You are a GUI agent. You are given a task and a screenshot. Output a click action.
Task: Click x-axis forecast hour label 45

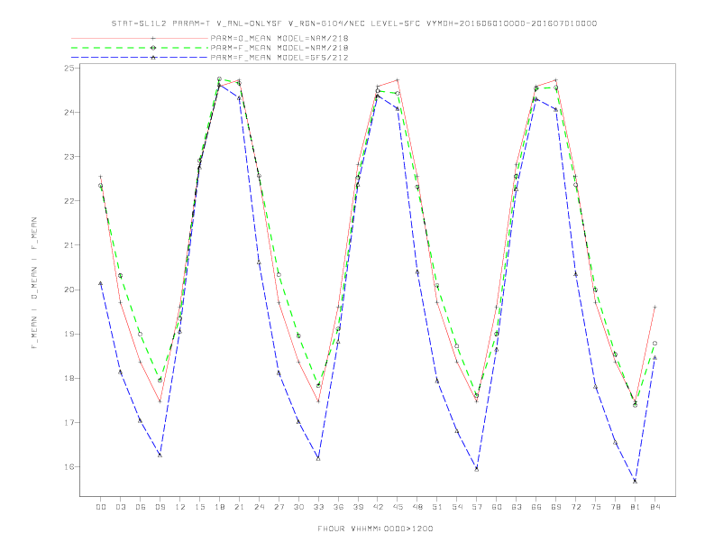pos(398,507)
